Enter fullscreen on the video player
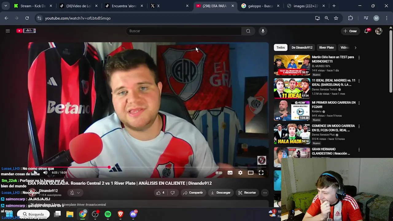393x221 pixels. tap(261, 173)
